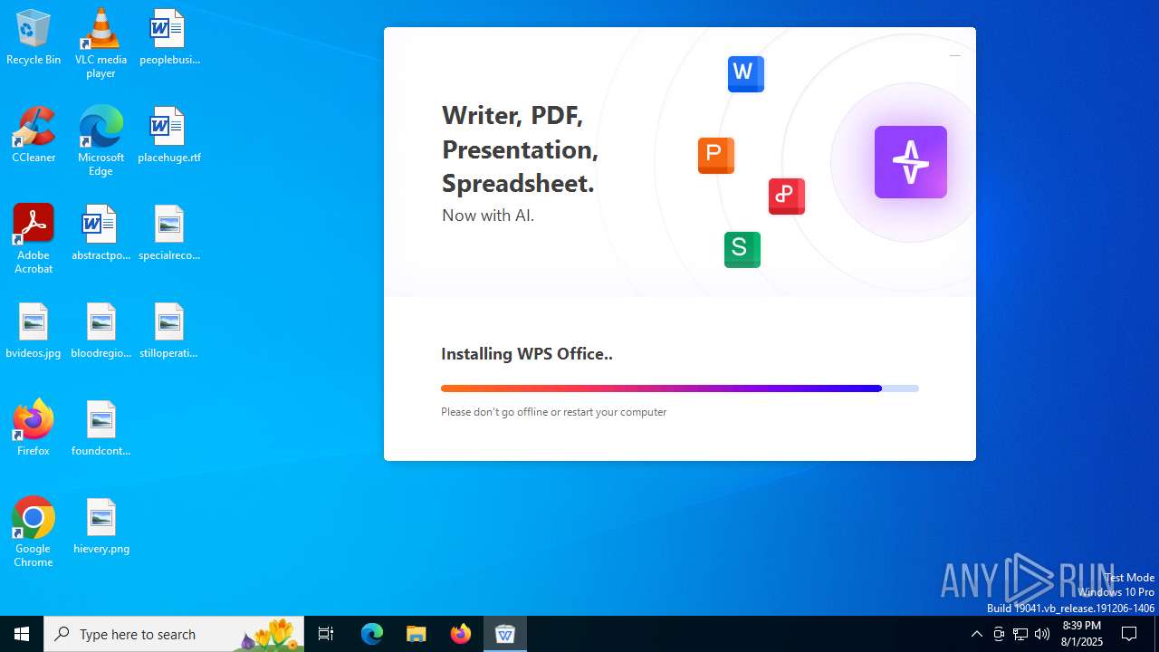The image size is (1159, 652).
Task: Click the green Spreadsheet S icon
Action: pyautogui.click(x=742, y=249)
